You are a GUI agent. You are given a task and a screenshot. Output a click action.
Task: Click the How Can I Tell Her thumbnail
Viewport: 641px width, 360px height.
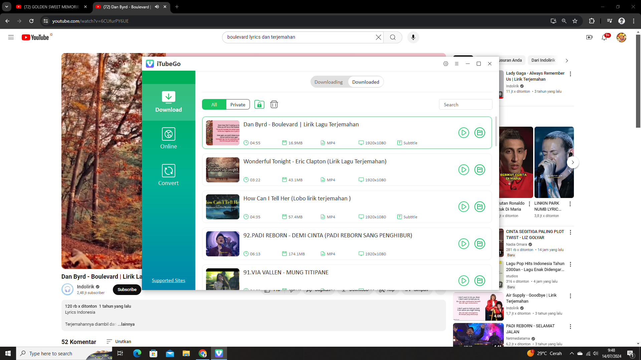pos(223,207)
